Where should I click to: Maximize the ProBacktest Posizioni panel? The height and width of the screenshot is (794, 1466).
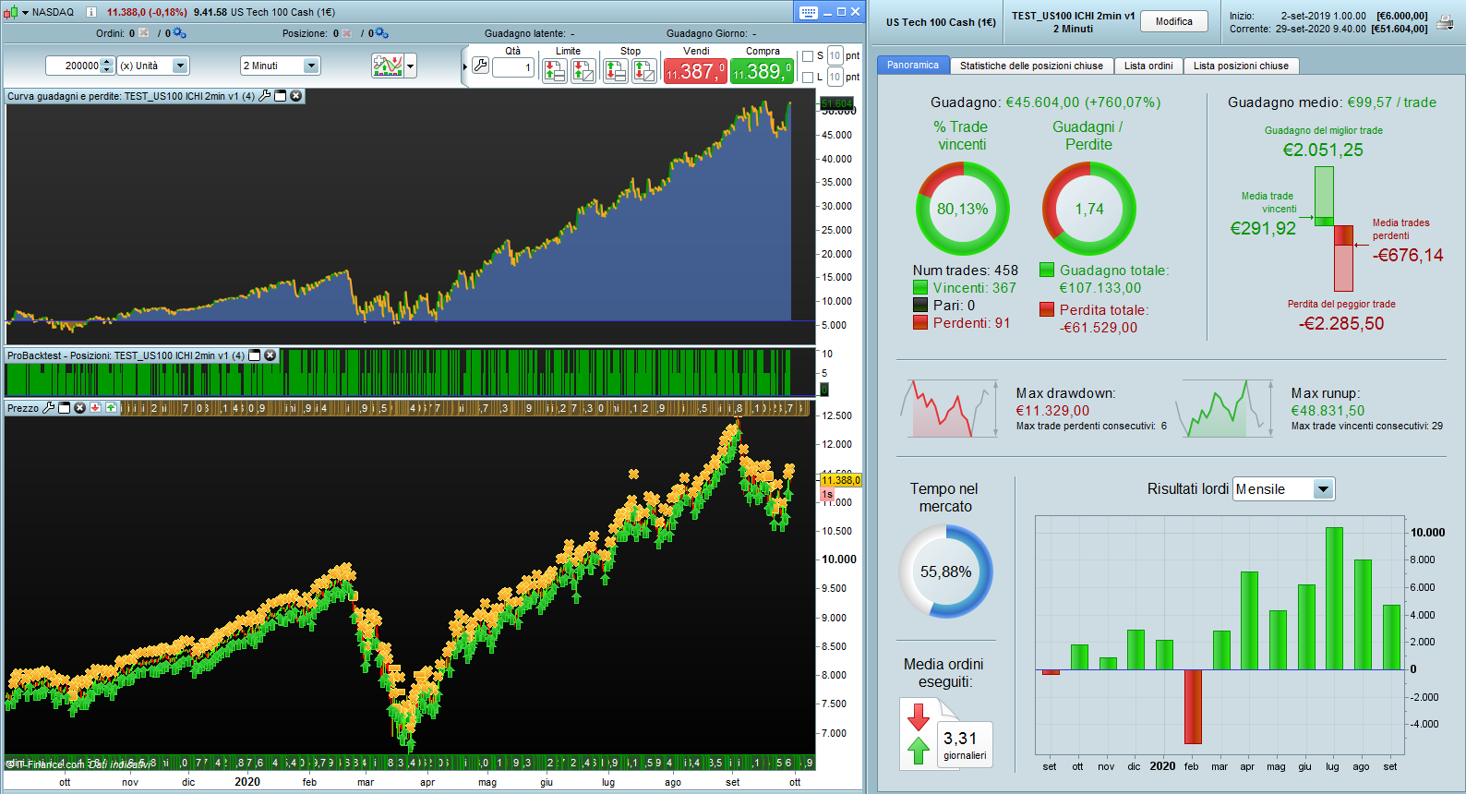(255, 355)
